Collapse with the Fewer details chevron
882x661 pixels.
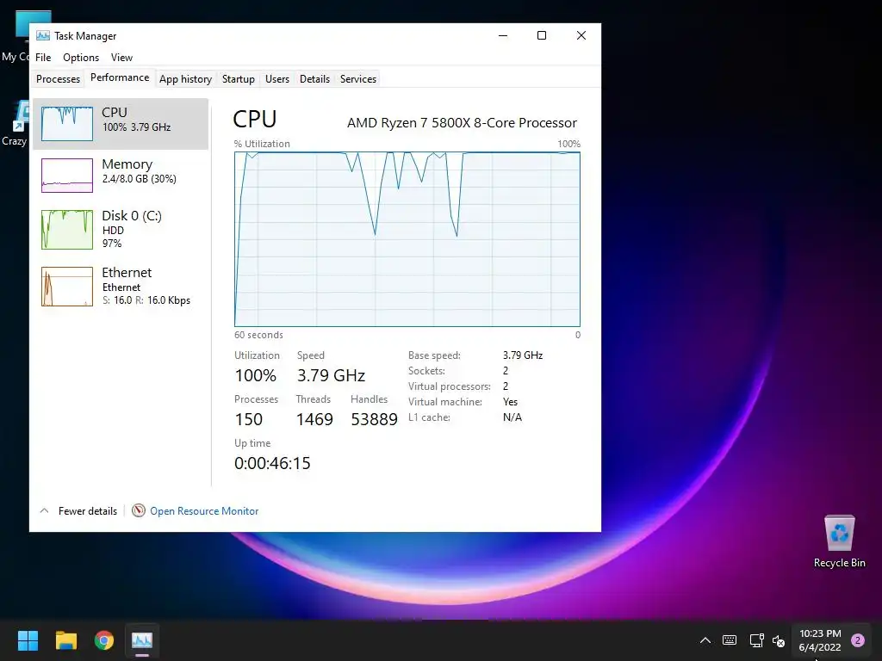45,511
